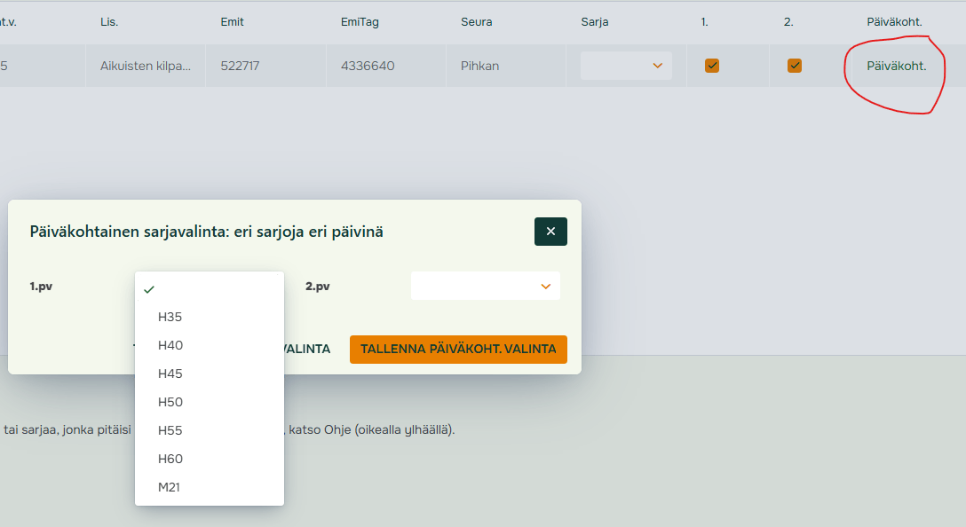Choose H55 in the dropdown
Image resolution: width=966 pixels, height=527 pixels.
click(x=170, y=430)
